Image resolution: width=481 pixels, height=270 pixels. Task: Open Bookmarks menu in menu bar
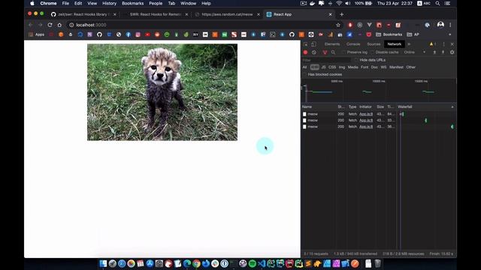[x=132, y=3]
